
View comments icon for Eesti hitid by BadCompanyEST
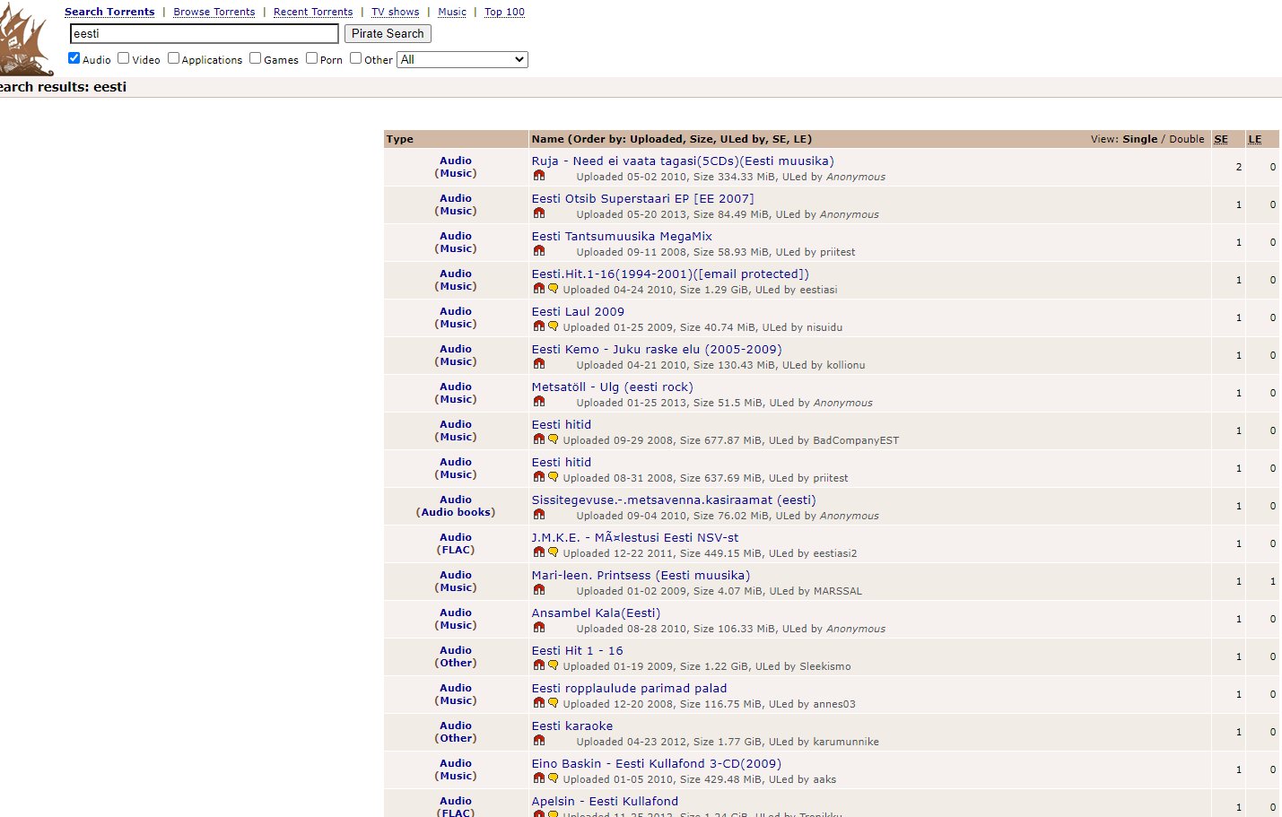pos(554,439)
